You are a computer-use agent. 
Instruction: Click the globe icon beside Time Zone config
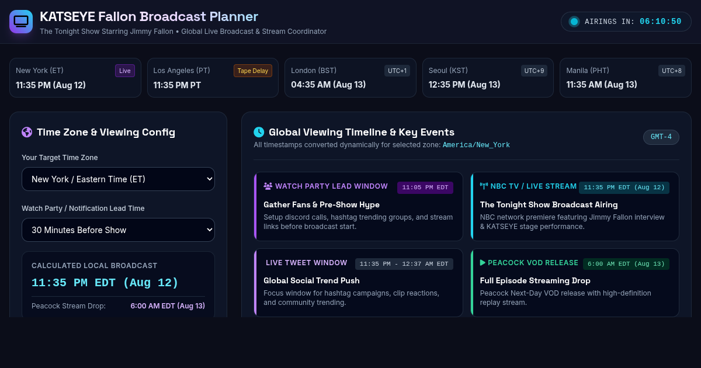pos(27,132)
